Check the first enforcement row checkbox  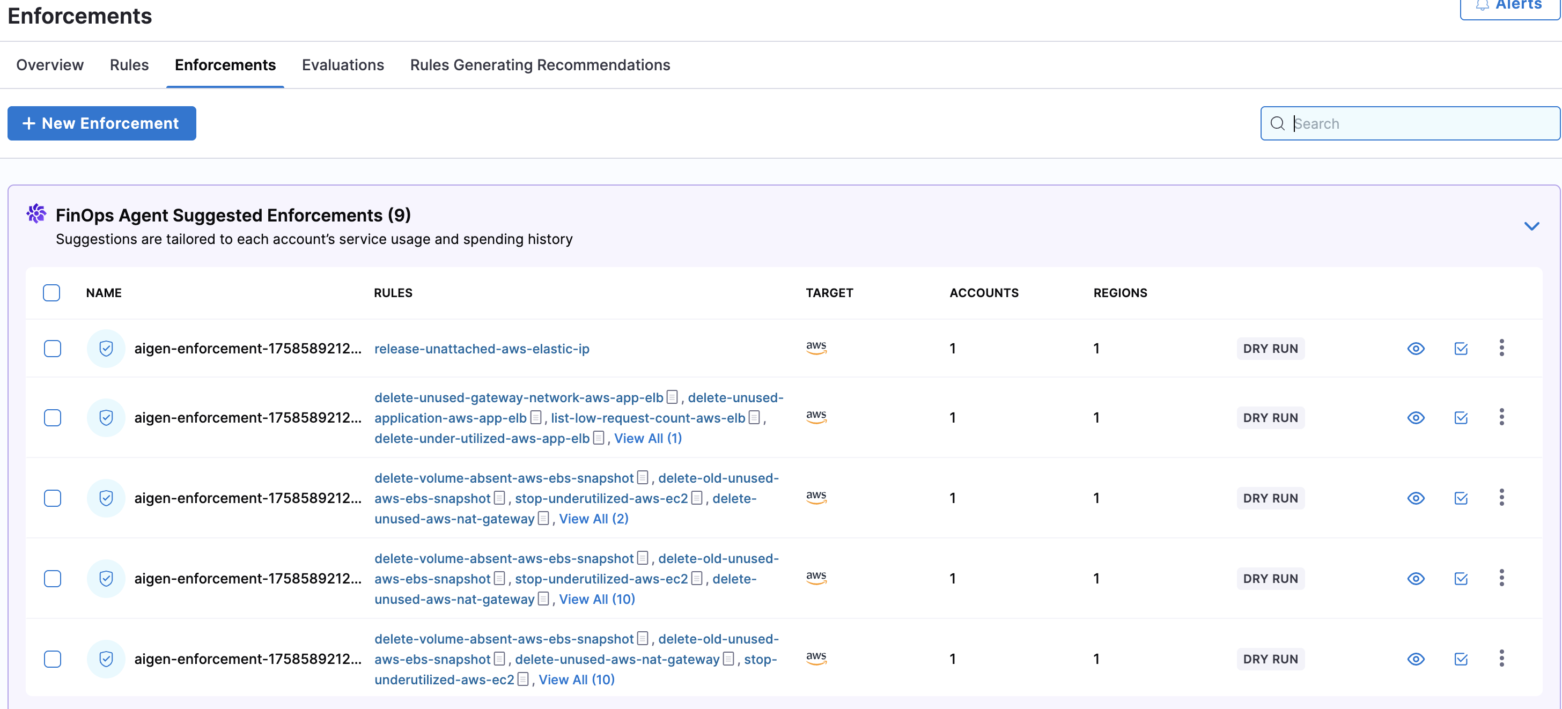click(x=53, y=349)
